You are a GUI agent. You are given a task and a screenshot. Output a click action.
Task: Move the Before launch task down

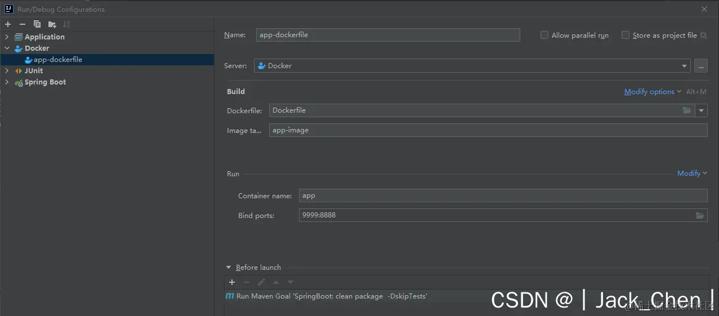[291, 282]
